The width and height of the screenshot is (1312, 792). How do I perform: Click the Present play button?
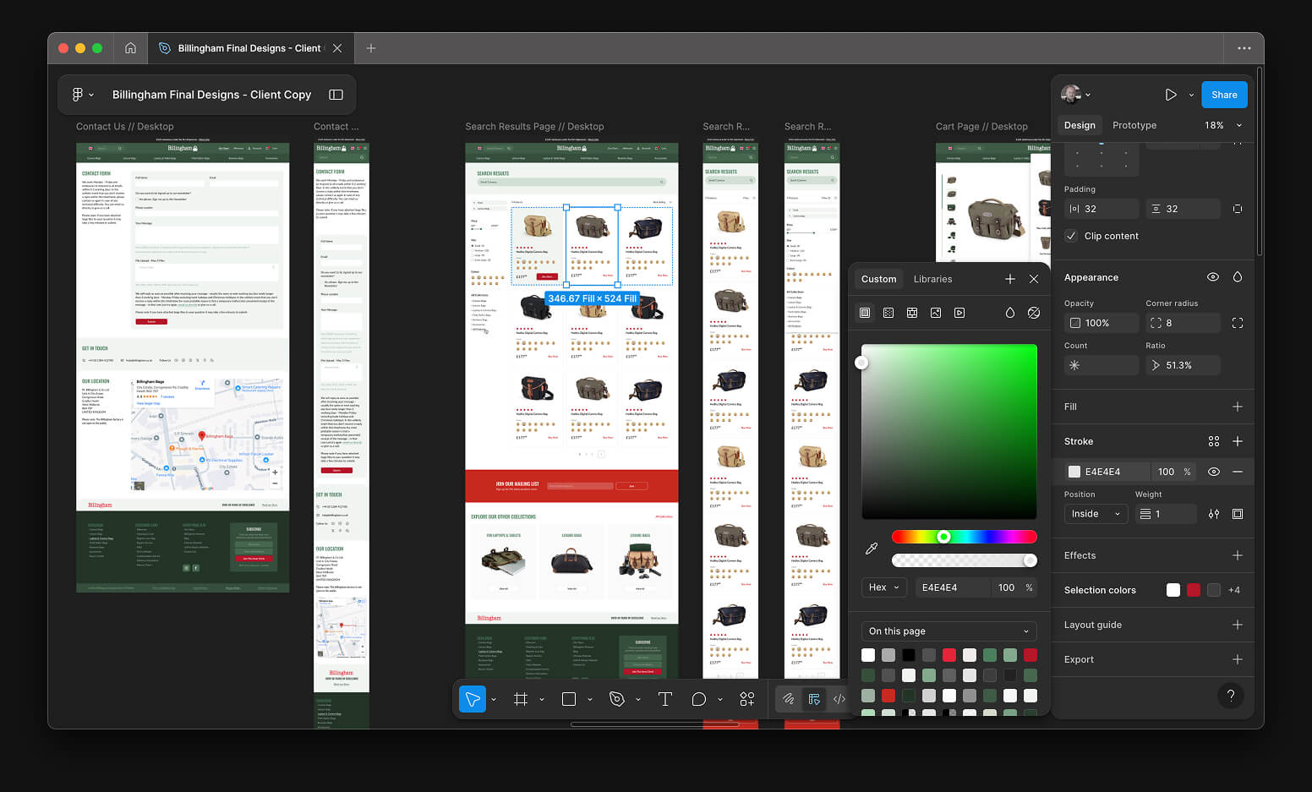[1171, 95]
